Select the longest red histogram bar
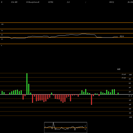 click(x=92, y=99)
